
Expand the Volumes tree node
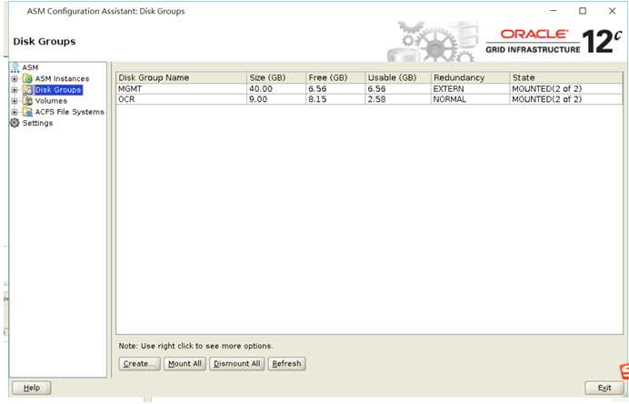point(15,101)
